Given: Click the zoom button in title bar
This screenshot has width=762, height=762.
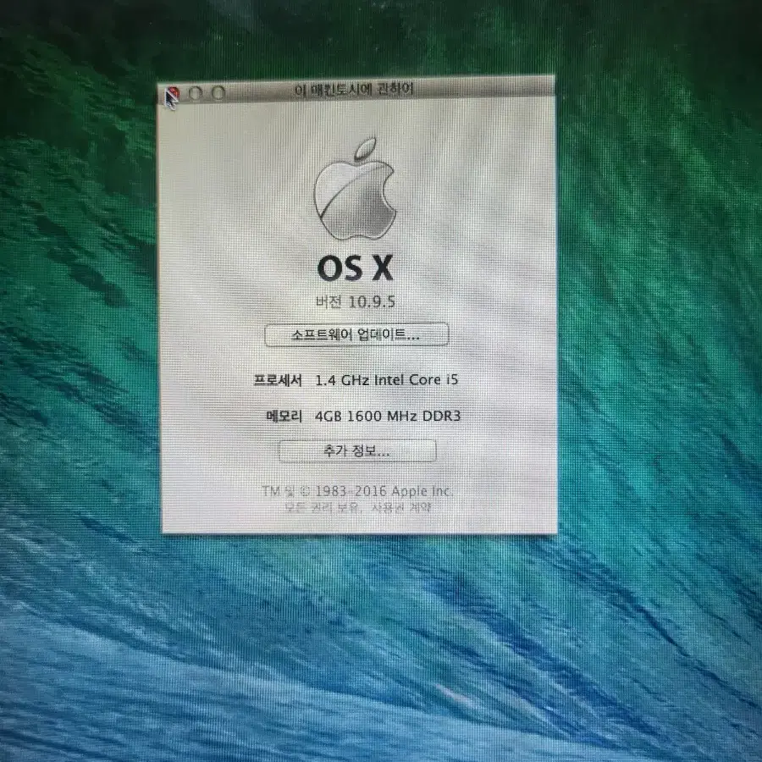Looking at the screenshot, I should pyautogui.click(x=218, y=91).
